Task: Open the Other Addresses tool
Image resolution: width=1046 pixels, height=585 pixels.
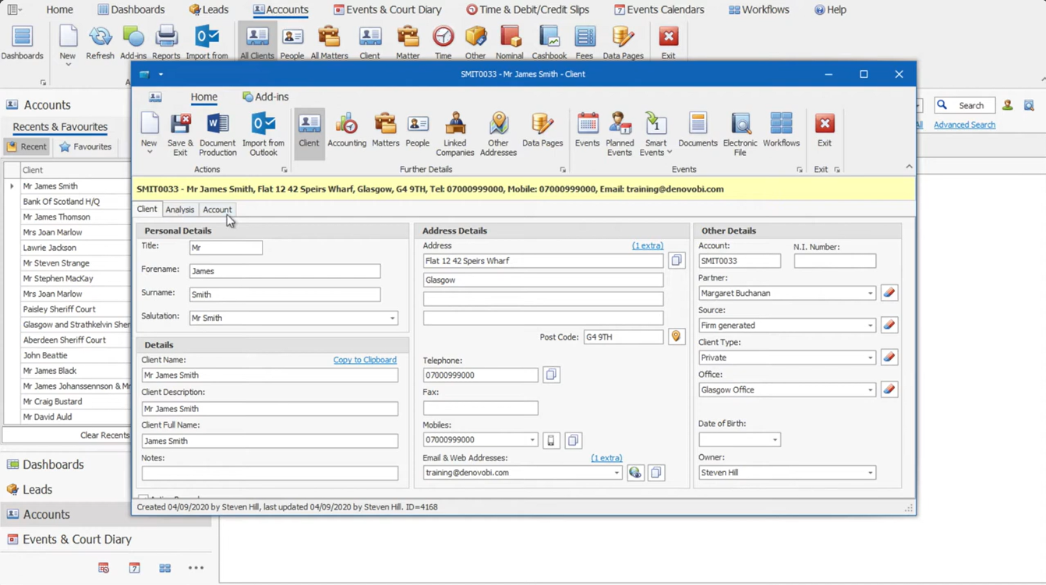Action: click(497, 132)
